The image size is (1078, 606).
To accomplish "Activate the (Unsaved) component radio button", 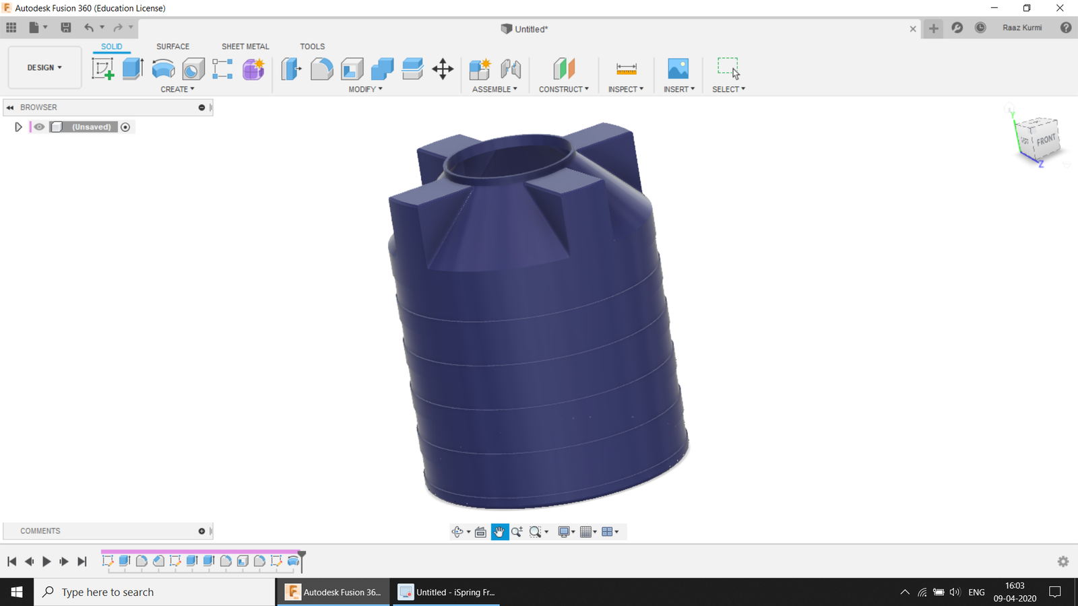I will 125,127.
